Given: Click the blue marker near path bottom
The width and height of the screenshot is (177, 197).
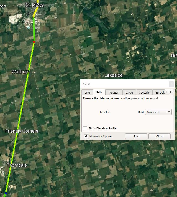Looking at the screenshot, I should pos(6,193).
